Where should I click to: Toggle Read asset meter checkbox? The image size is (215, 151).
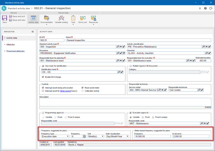click(83, 88)
